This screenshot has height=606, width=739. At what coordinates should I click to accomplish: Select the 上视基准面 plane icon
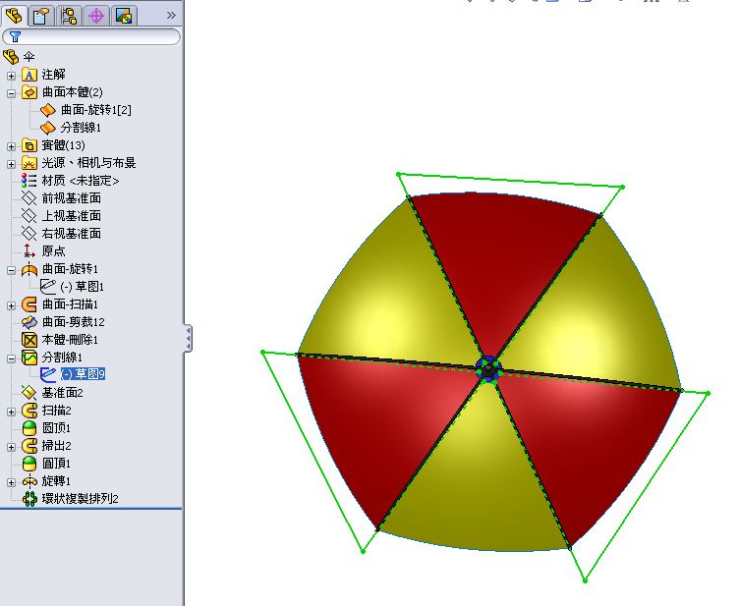click(29, 216)
